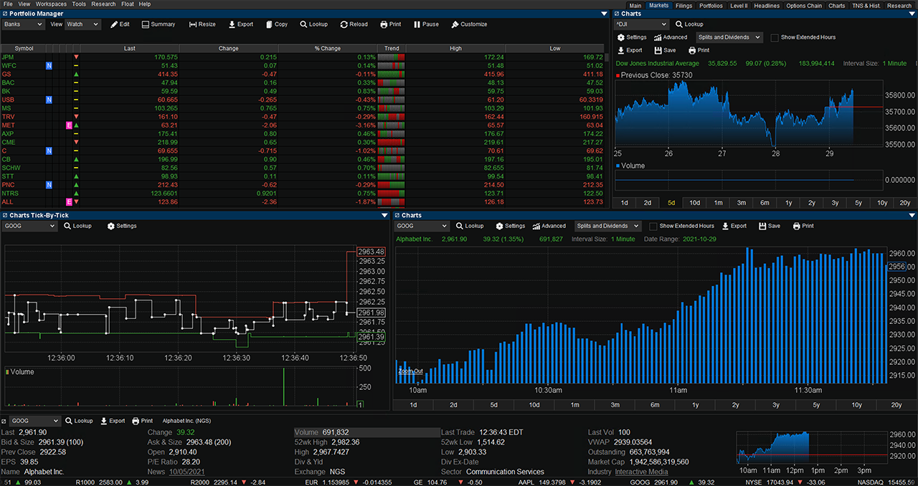Switch to the Options Chain tab
This screenshot has height=486, width=918.
tap(804, 6)
